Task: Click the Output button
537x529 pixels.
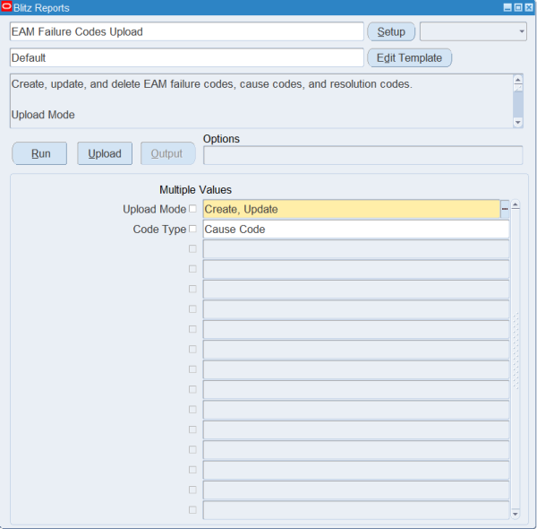Action: coord(168,153)
